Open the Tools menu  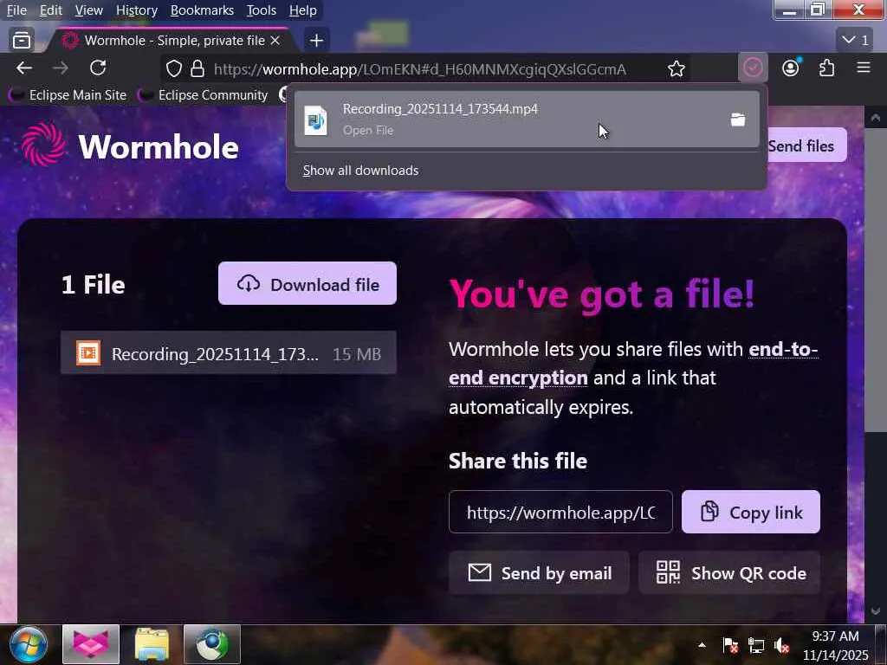(262, 10)
